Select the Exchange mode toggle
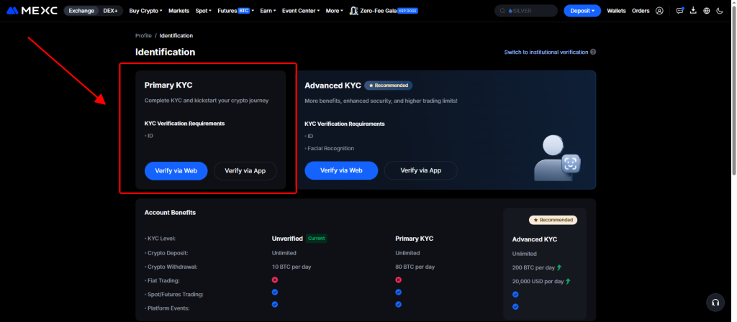The height and width of the screenshot is (322, 737). coord(81,11)
